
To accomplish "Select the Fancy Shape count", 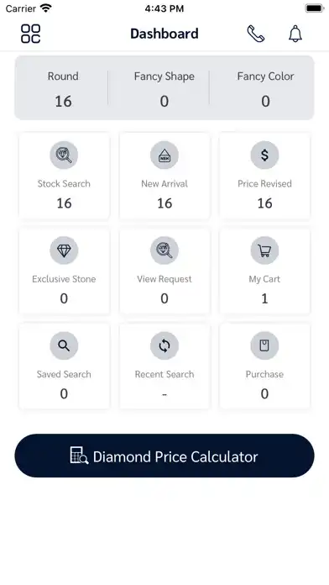I will (x=164, y=101).
